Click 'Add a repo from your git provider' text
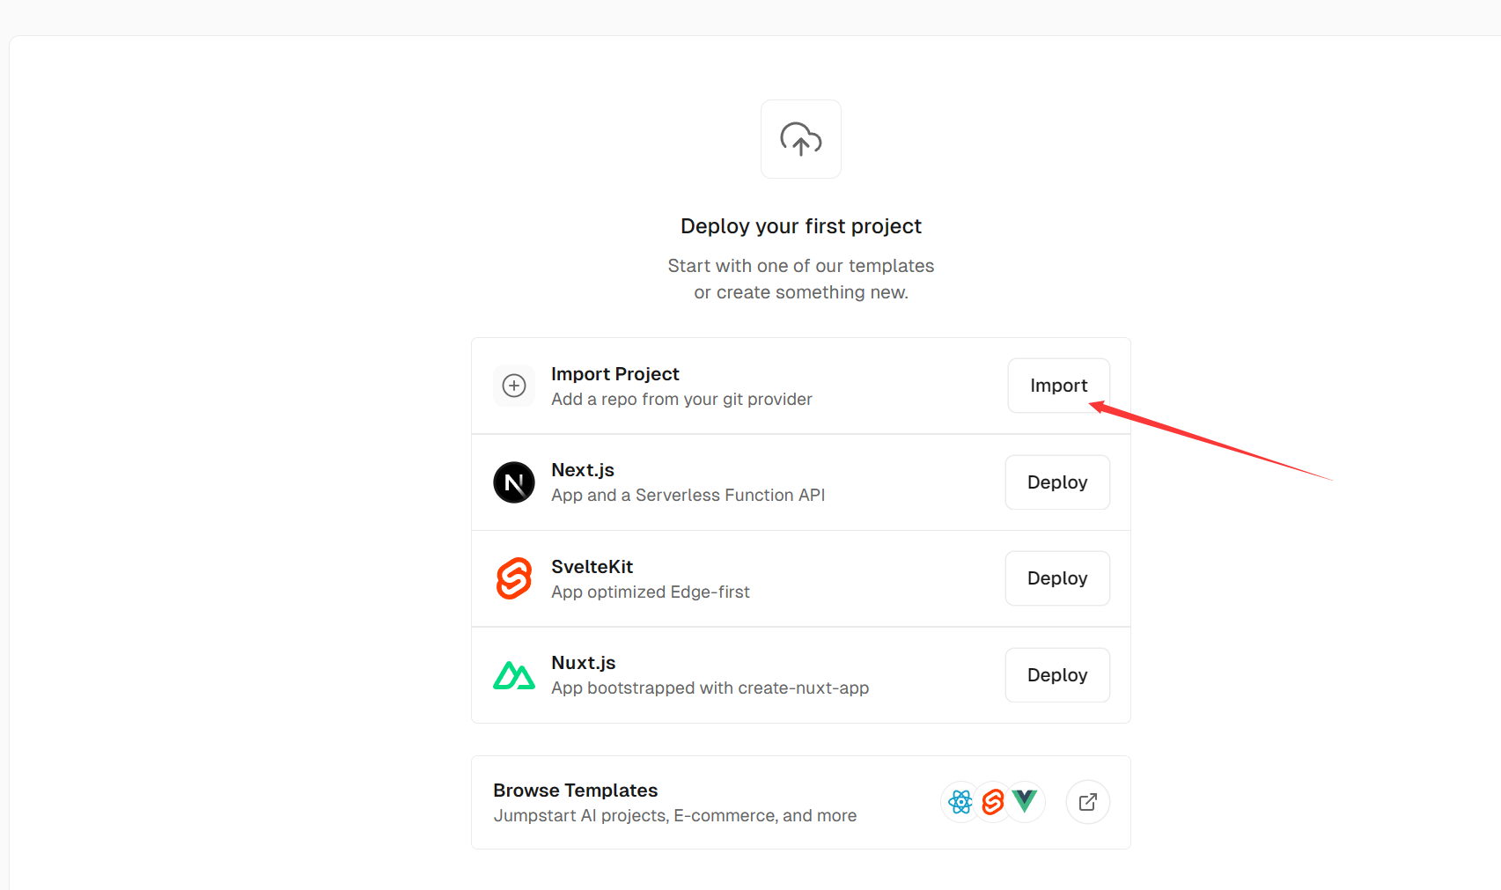The width and height of the screenshot is (1501, 890). tap(681, 400)
